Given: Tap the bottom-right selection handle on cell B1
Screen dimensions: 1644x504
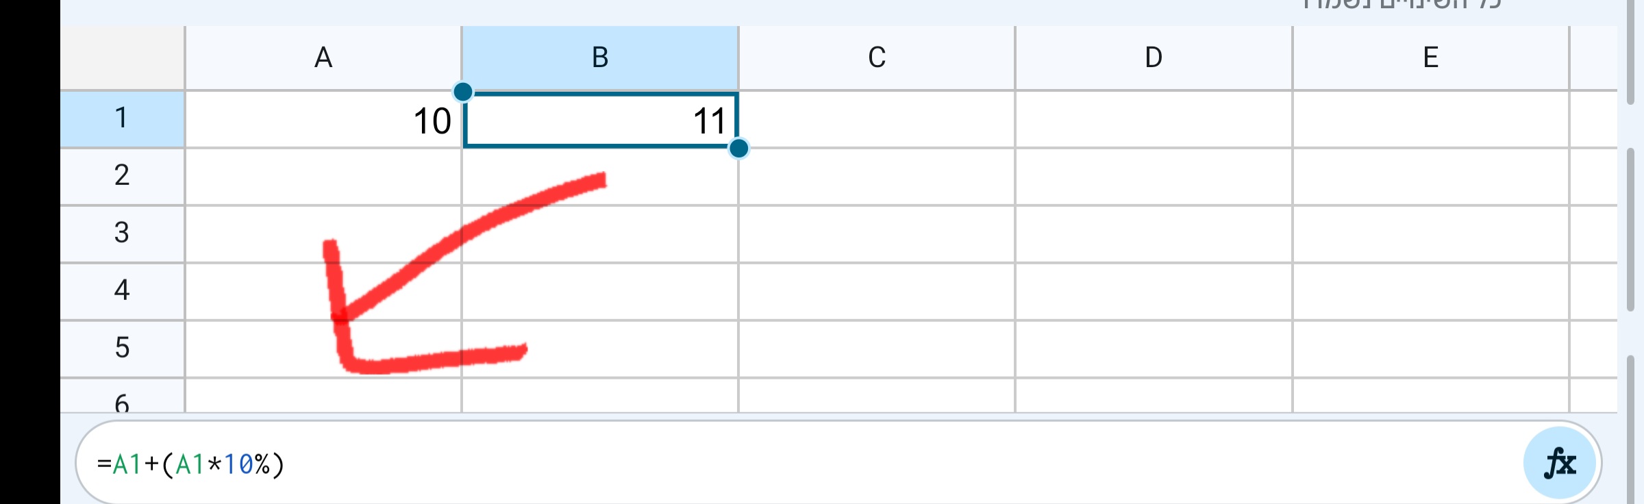Looking at the screenshot, I should (738, 149).
